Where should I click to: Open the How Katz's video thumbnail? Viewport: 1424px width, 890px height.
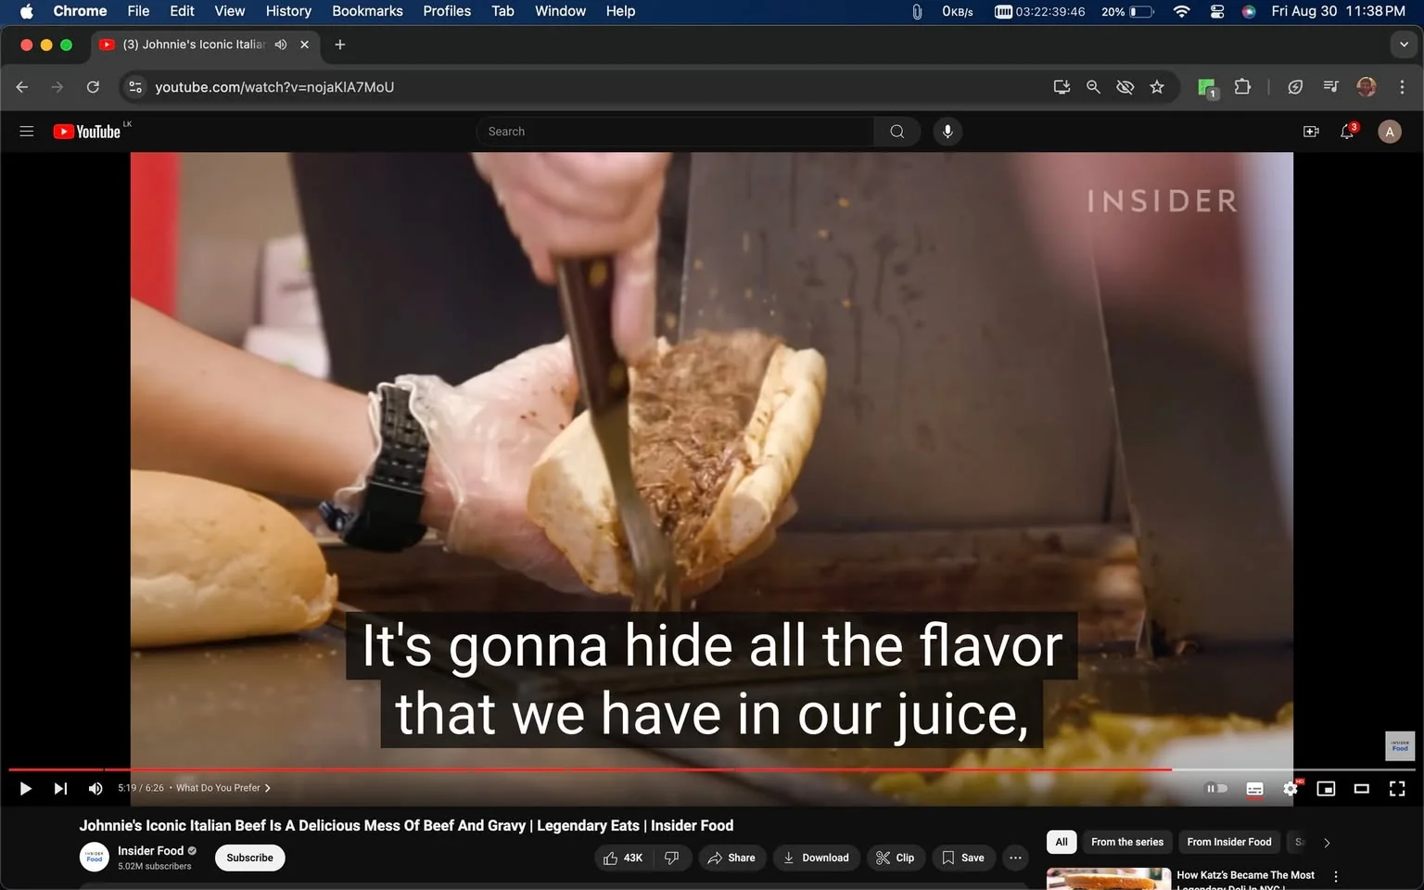tap(1109, 879)
